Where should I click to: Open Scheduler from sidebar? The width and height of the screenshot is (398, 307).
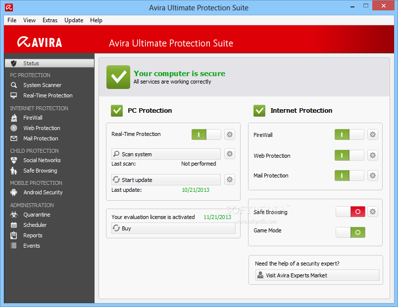[x=35, y=225]
